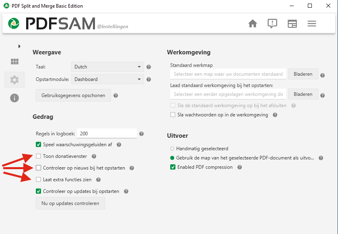Viewport: 338px width, 234px height.
Task: Click help icon beside Regels in logboek
Action: [x=141, y=134]
